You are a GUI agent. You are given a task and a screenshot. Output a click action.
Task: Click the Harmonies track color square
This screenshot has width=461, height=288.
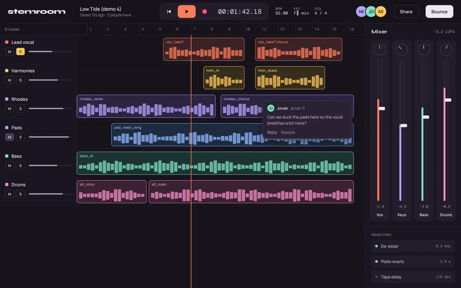point(7,71)
